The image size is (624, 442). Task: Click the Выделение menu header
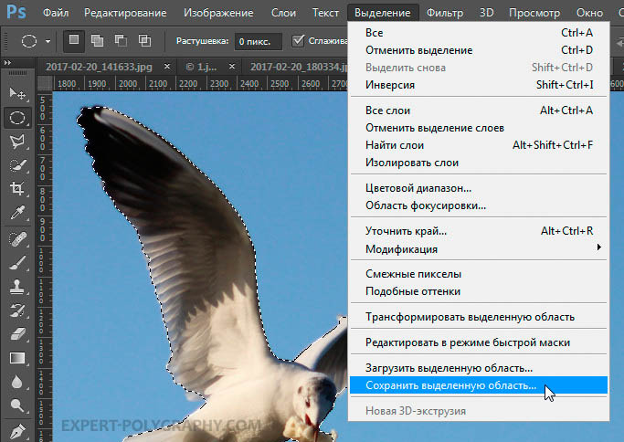tap(383, 13)
